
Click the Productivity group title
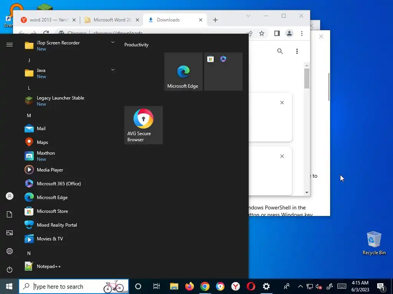(136, 45)
